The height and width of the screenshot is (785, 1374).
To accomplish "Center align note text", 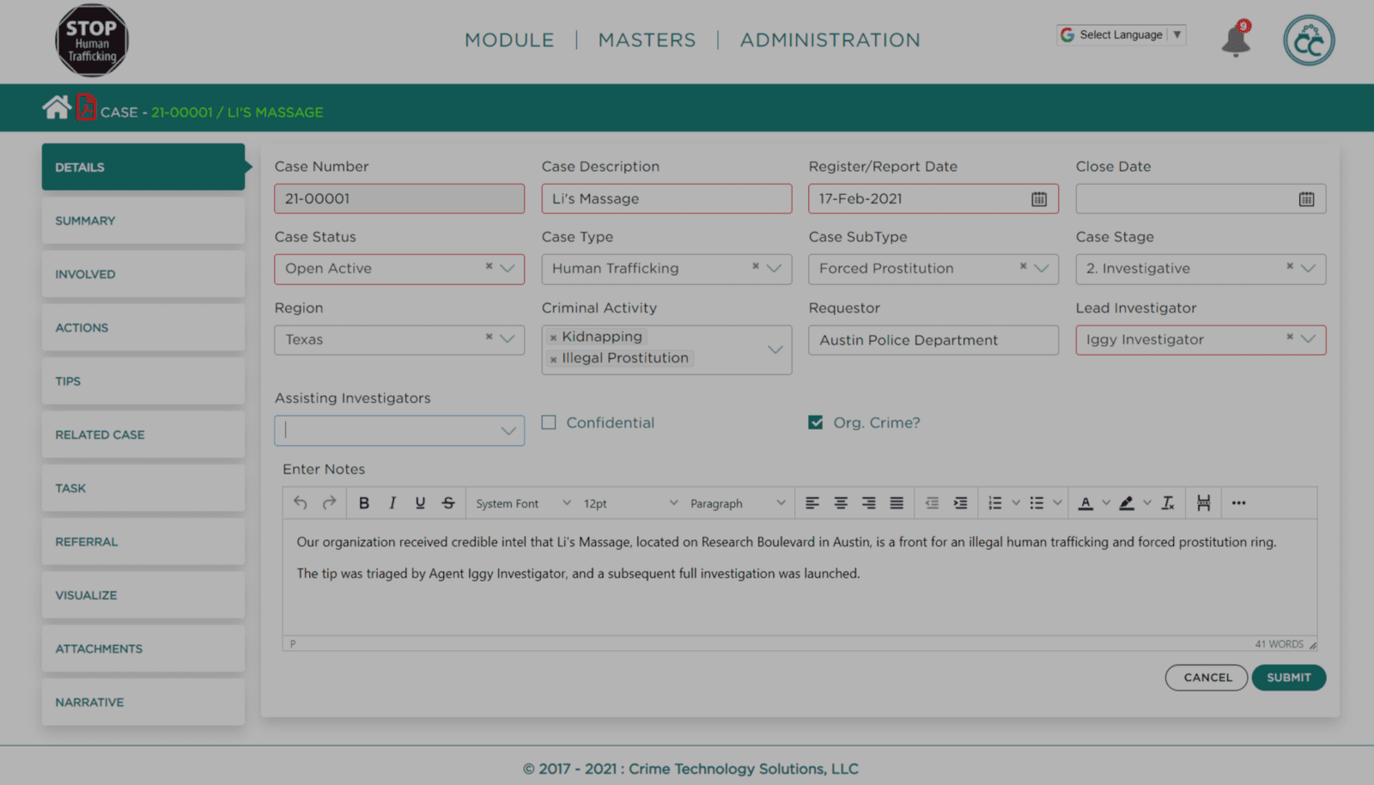I will pos(841,503).
